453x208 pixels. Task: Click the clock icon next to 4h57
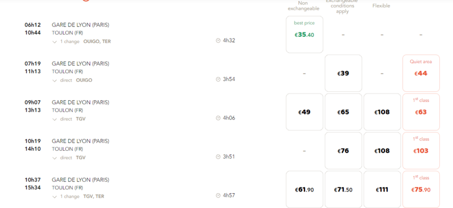pyautogui.click(x=218, y=196)
